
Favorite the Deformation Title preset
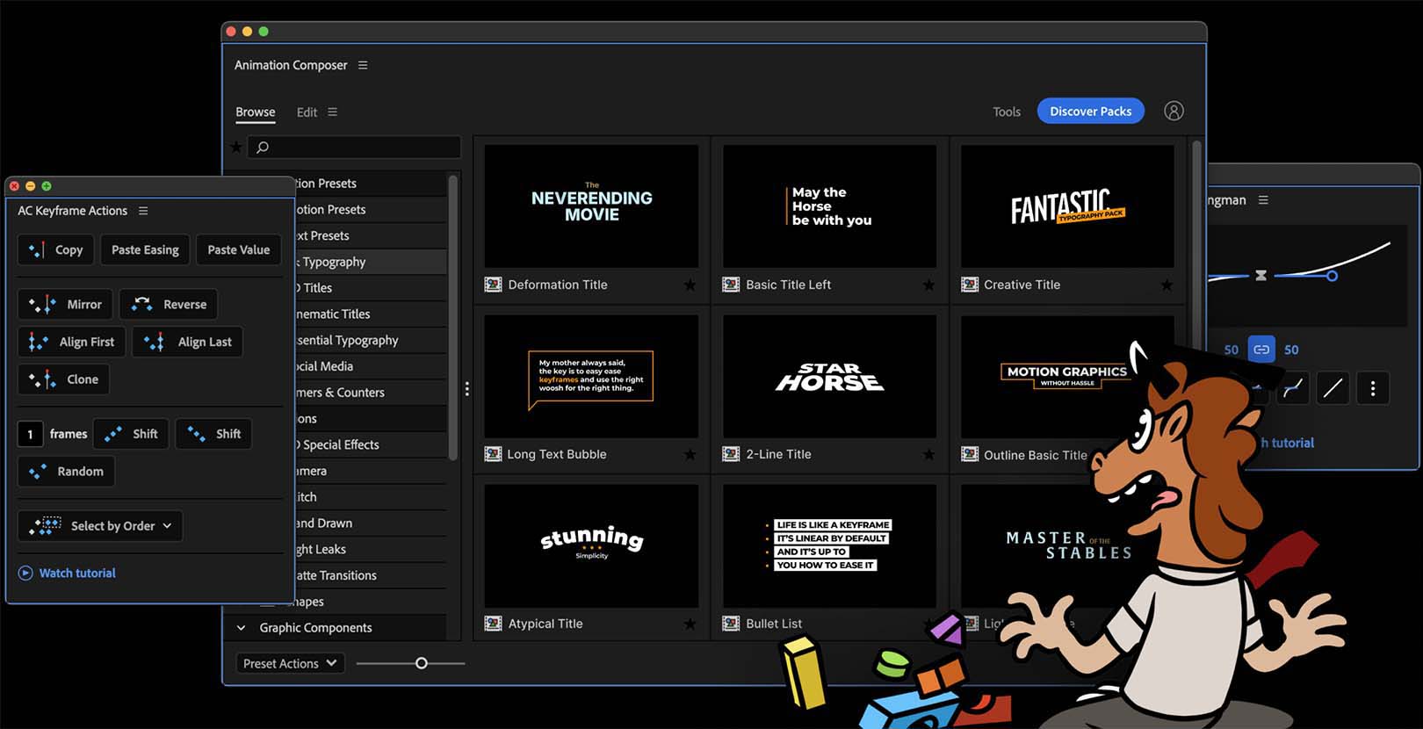(690, 285)
